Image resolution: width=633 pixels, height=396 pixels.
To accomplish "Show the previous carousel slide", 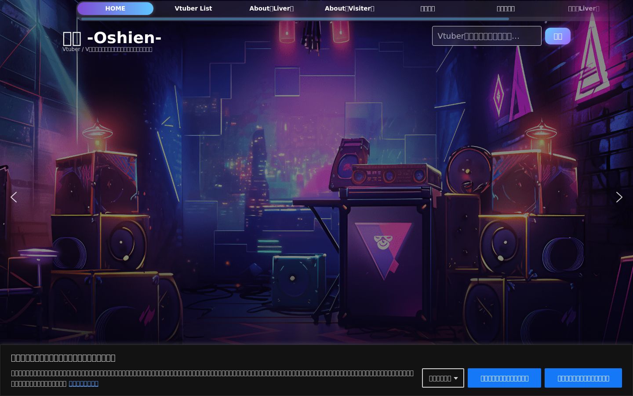I will pyautogui.click(x=14, y=197).
